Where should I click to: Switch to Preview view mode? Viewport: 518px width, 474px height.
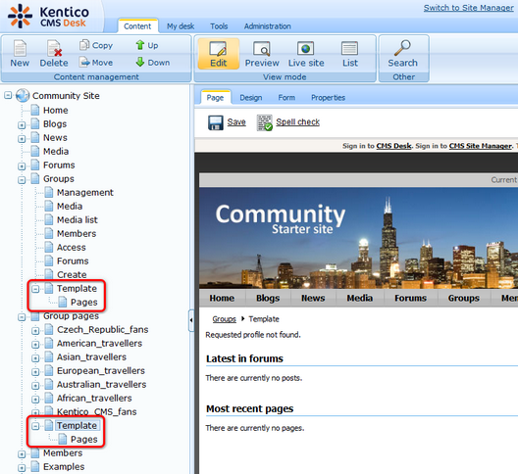(x=262, y=54)
